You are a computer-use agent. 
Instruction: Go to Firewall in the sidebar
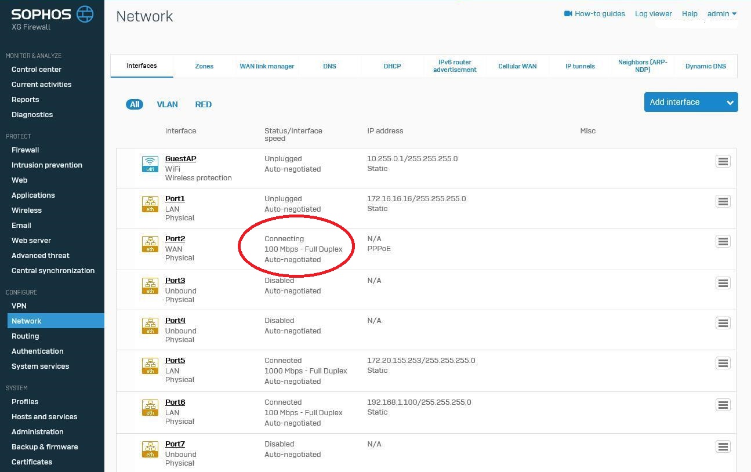coord(26,150)
